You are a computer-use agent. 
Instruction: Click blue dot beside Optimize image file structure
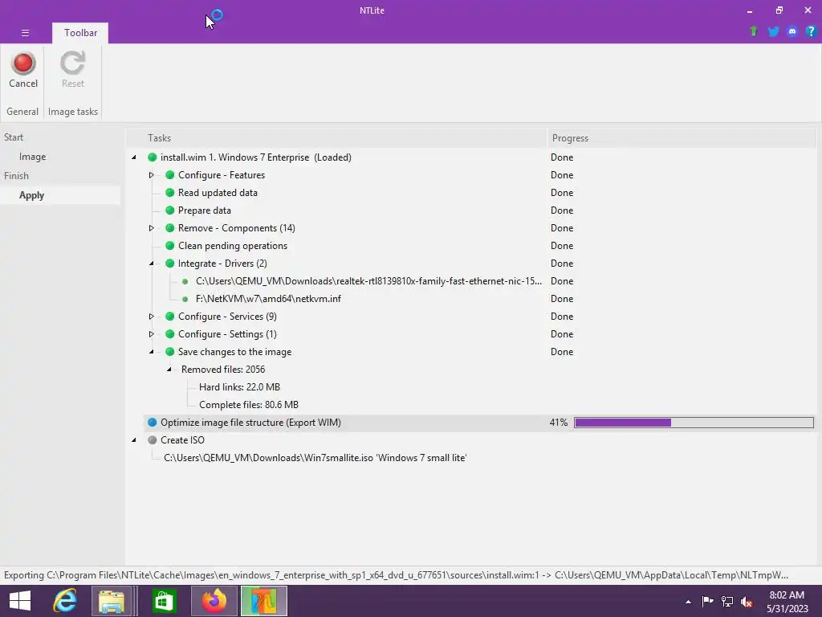[152, 423]
